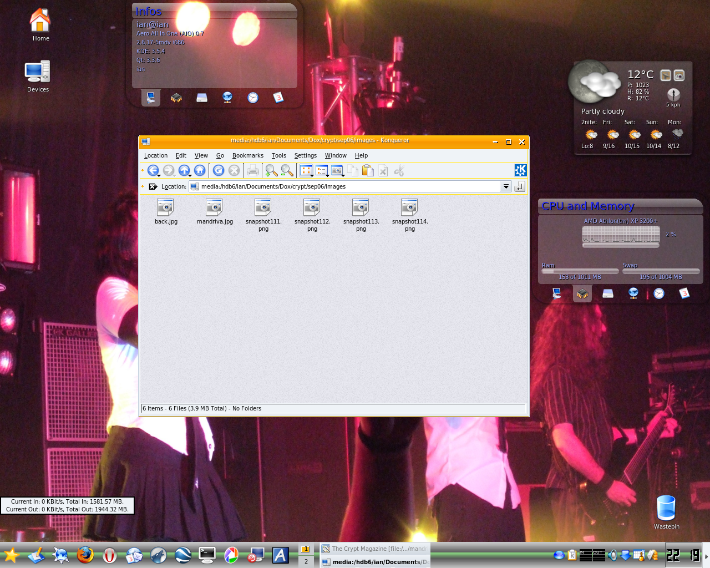Switch to The Crypt Magazine taskbar window
The image size is (710, 568).
[x=375, y=549]
